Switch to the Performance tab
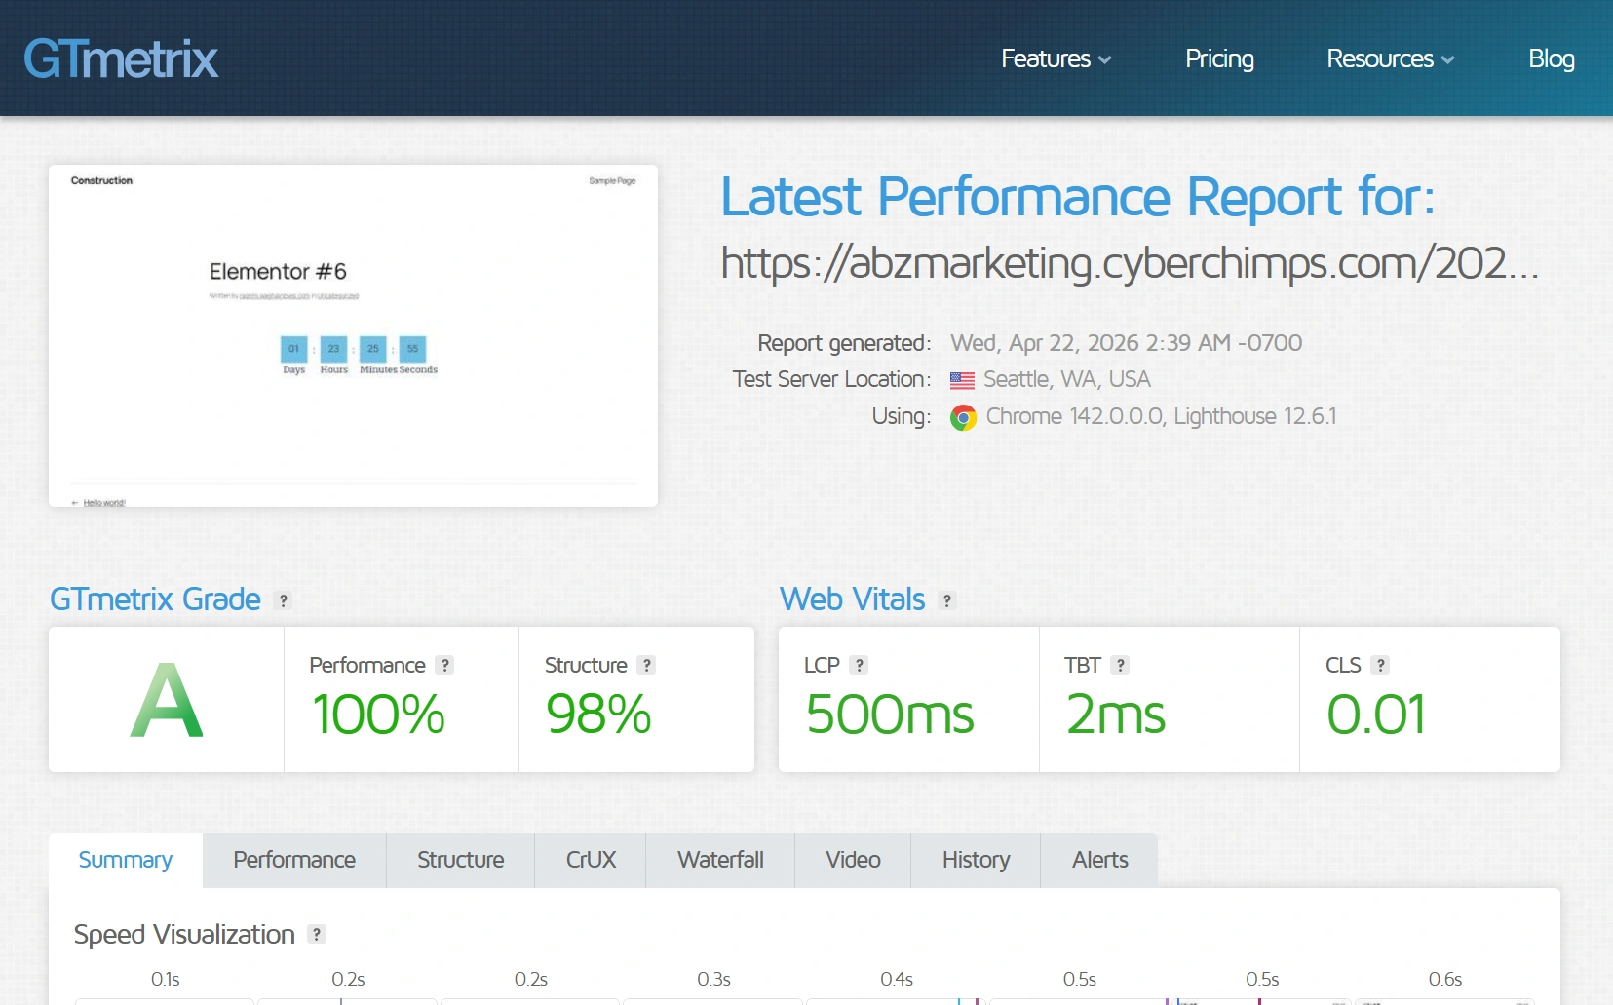 [x=294, y=860]
